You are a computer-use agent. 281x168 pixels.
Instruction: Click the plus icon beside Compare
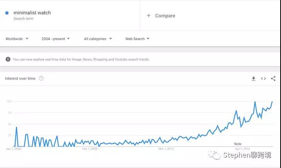[x=149, y=16]
